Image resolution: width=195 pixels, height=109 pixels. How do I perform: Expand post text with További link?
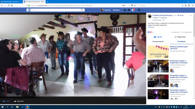[151, 27]
